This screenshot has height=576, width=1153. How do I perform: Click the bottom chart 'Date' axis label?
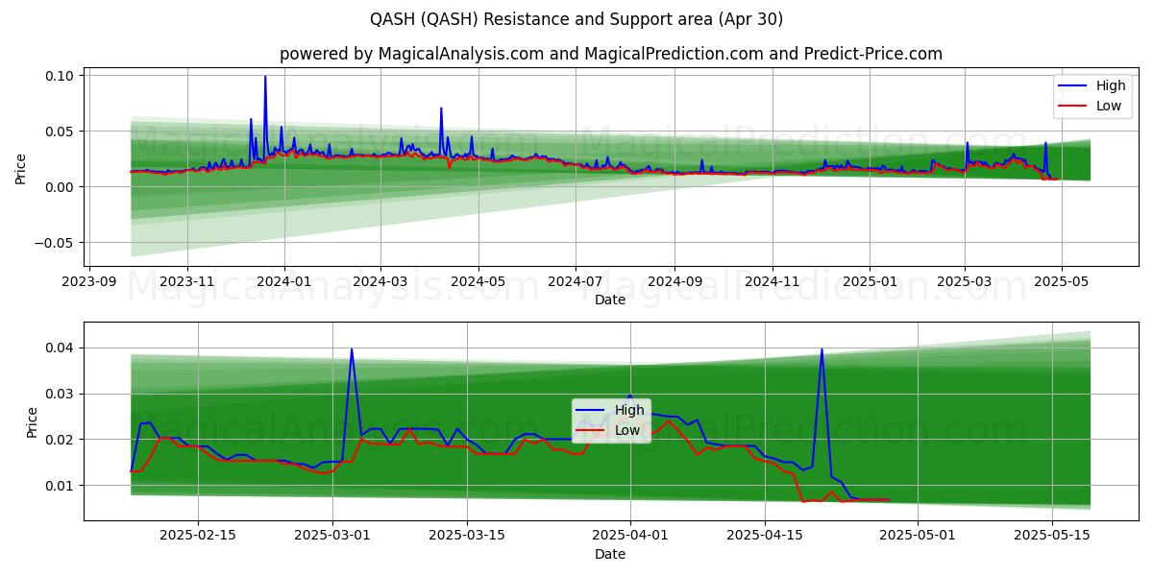610,554
